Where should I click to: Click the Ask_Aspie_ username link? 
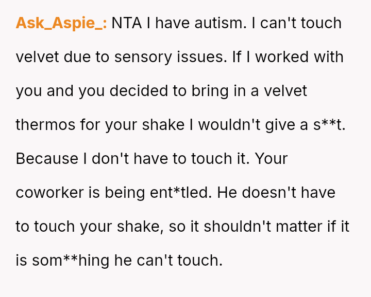coord(61,23)
